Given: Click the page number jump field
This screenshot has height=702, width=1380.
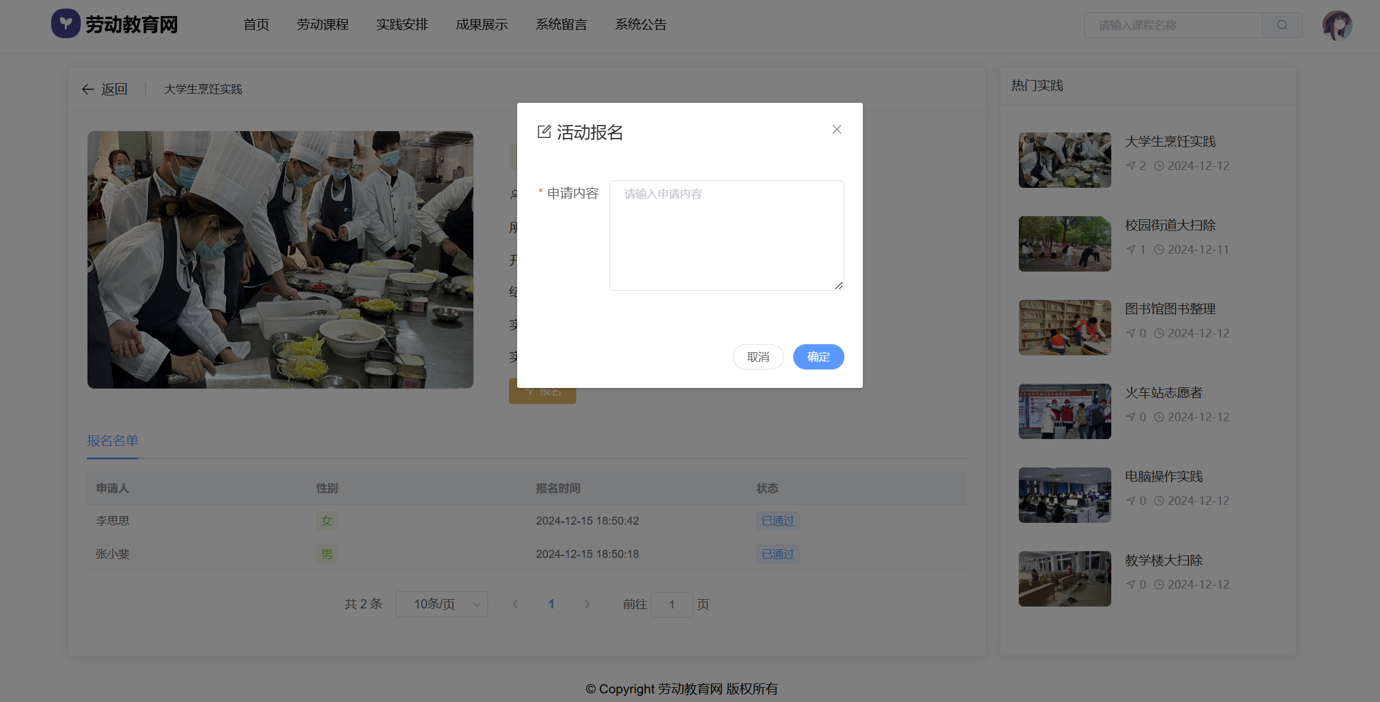Looking at the screenshot, I should pyautogui.click(x=671, y=605).
